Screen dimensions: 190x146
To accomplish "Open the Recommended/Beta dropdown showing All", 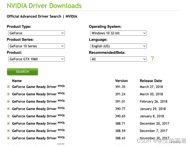I will [x=119, y=59].
